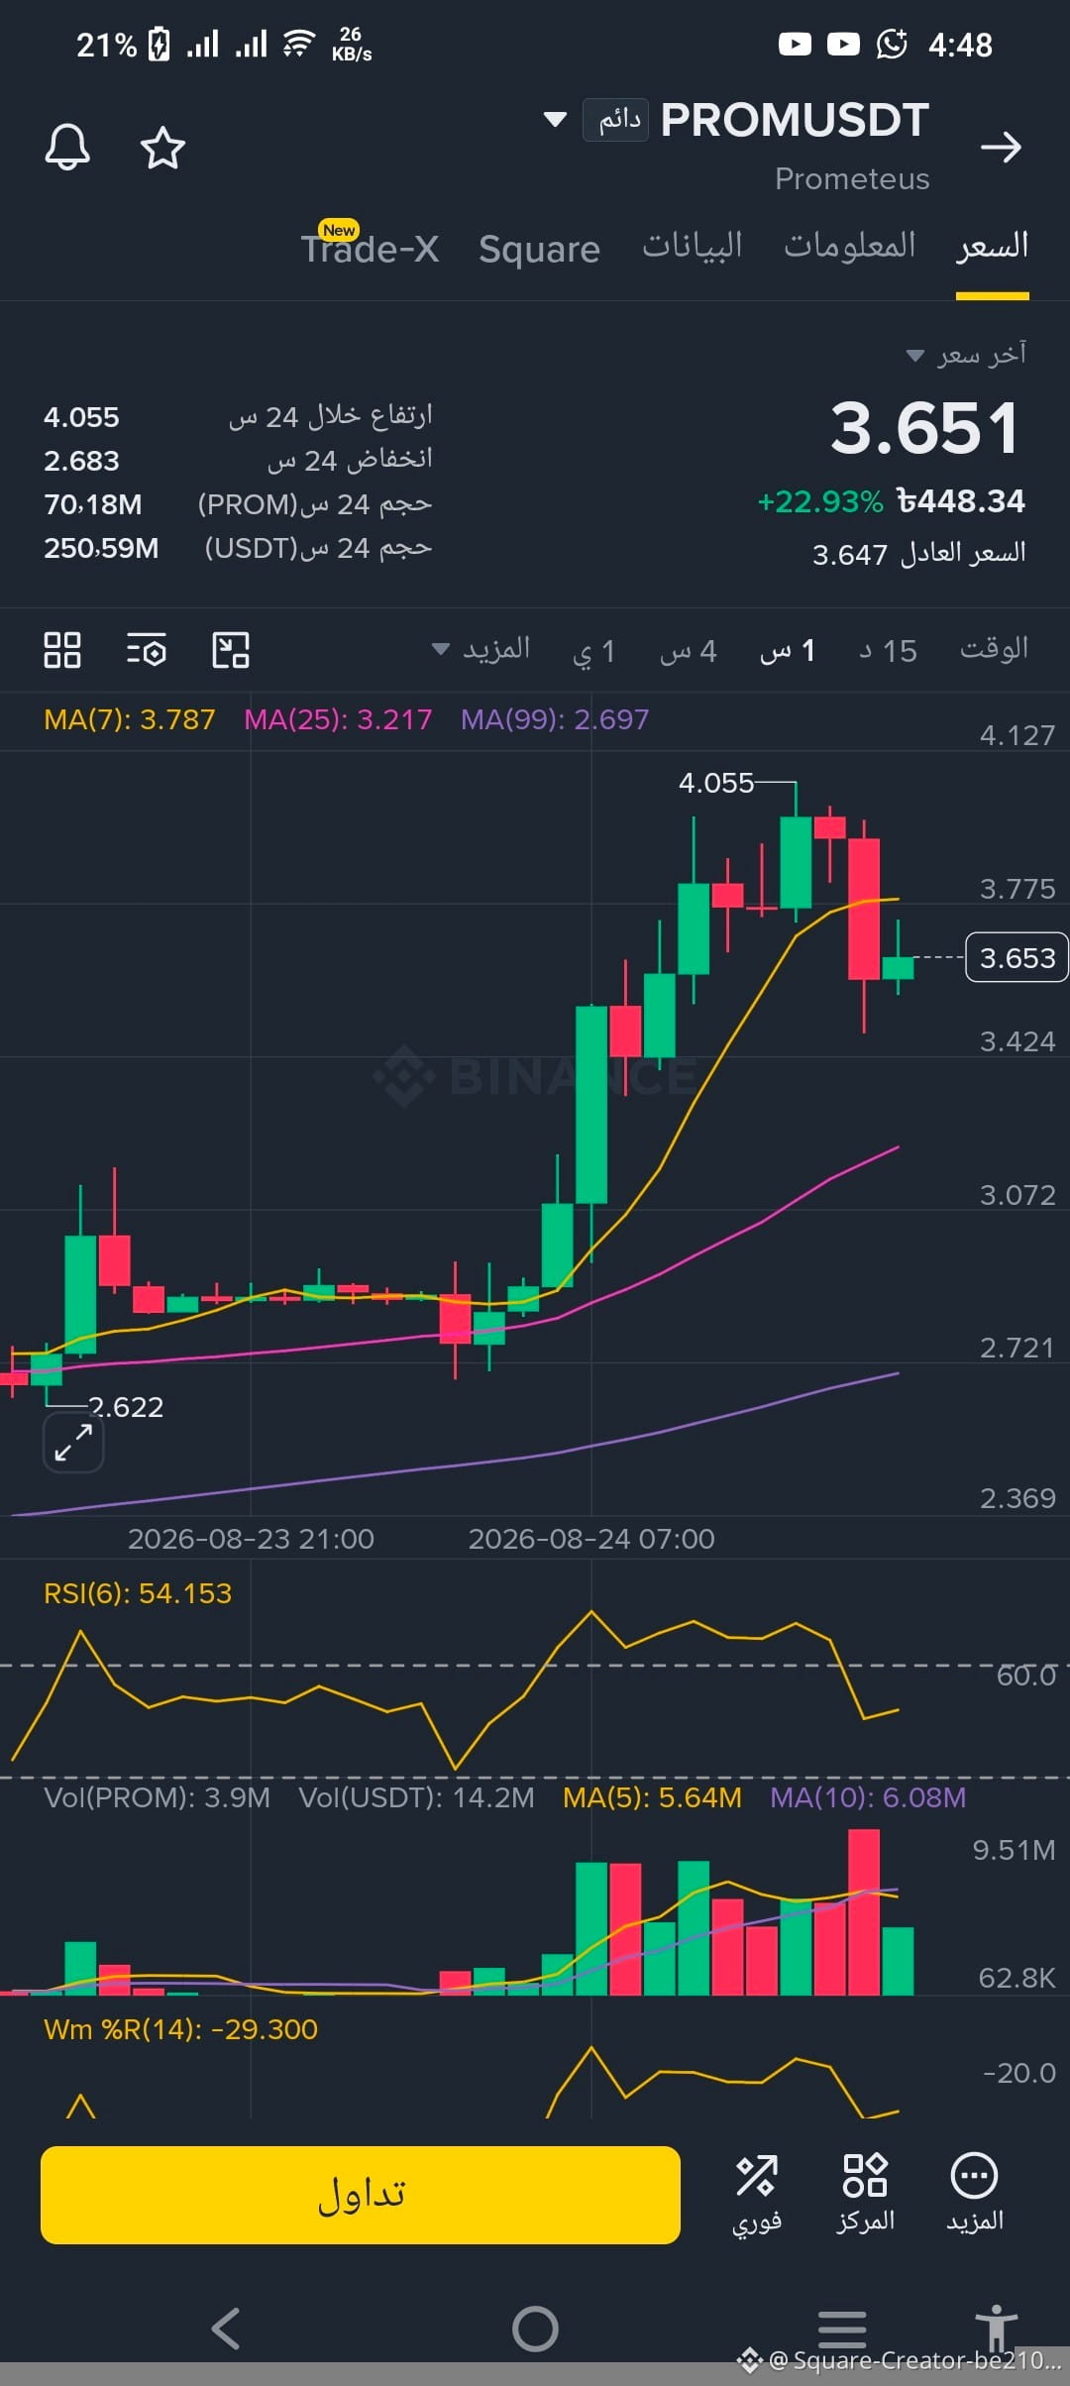Open the المعلومات tab
This screenshot has width=1070, height=2386.
849,247
